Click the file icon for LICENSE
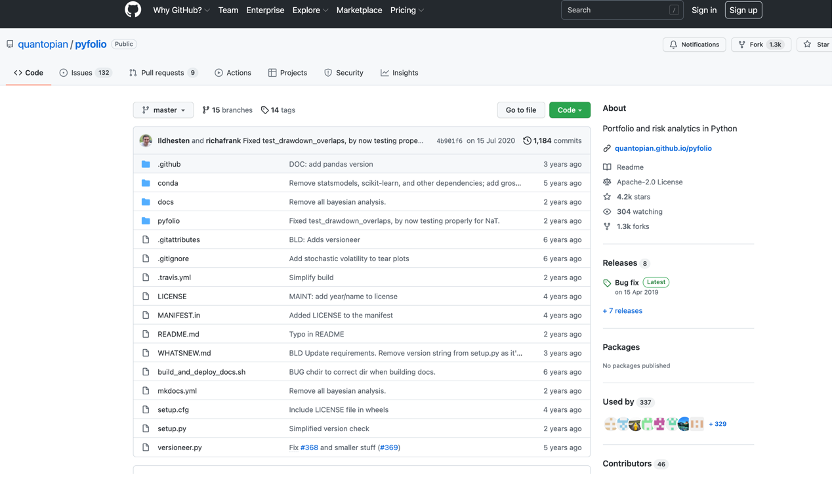This screenshot has height=477, width=834. click(x=146, y=297)
